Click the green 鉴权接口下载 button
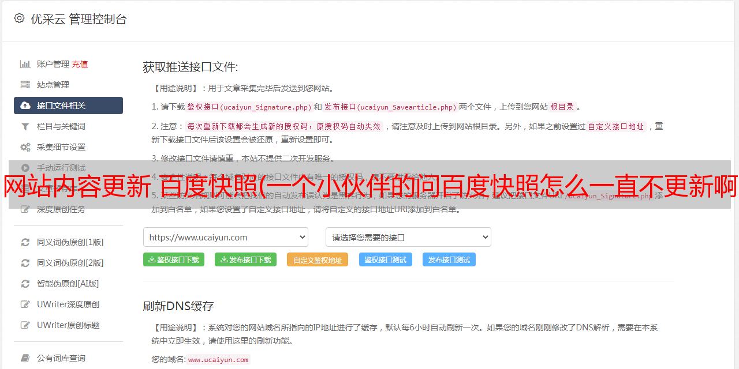 [x=174, y=259]
